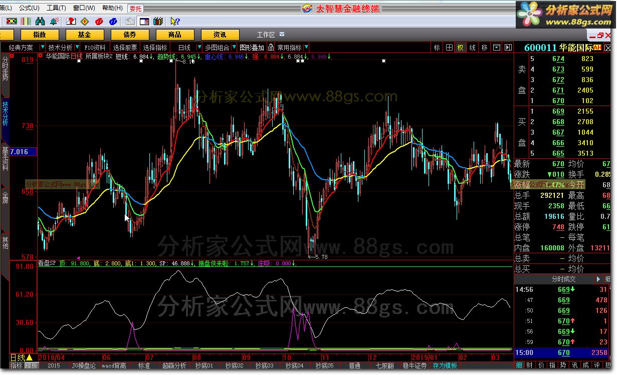Viewport: 617px width, 375px height.
Task: Open the 公式(U) menu
Action: tap(29, 8)
